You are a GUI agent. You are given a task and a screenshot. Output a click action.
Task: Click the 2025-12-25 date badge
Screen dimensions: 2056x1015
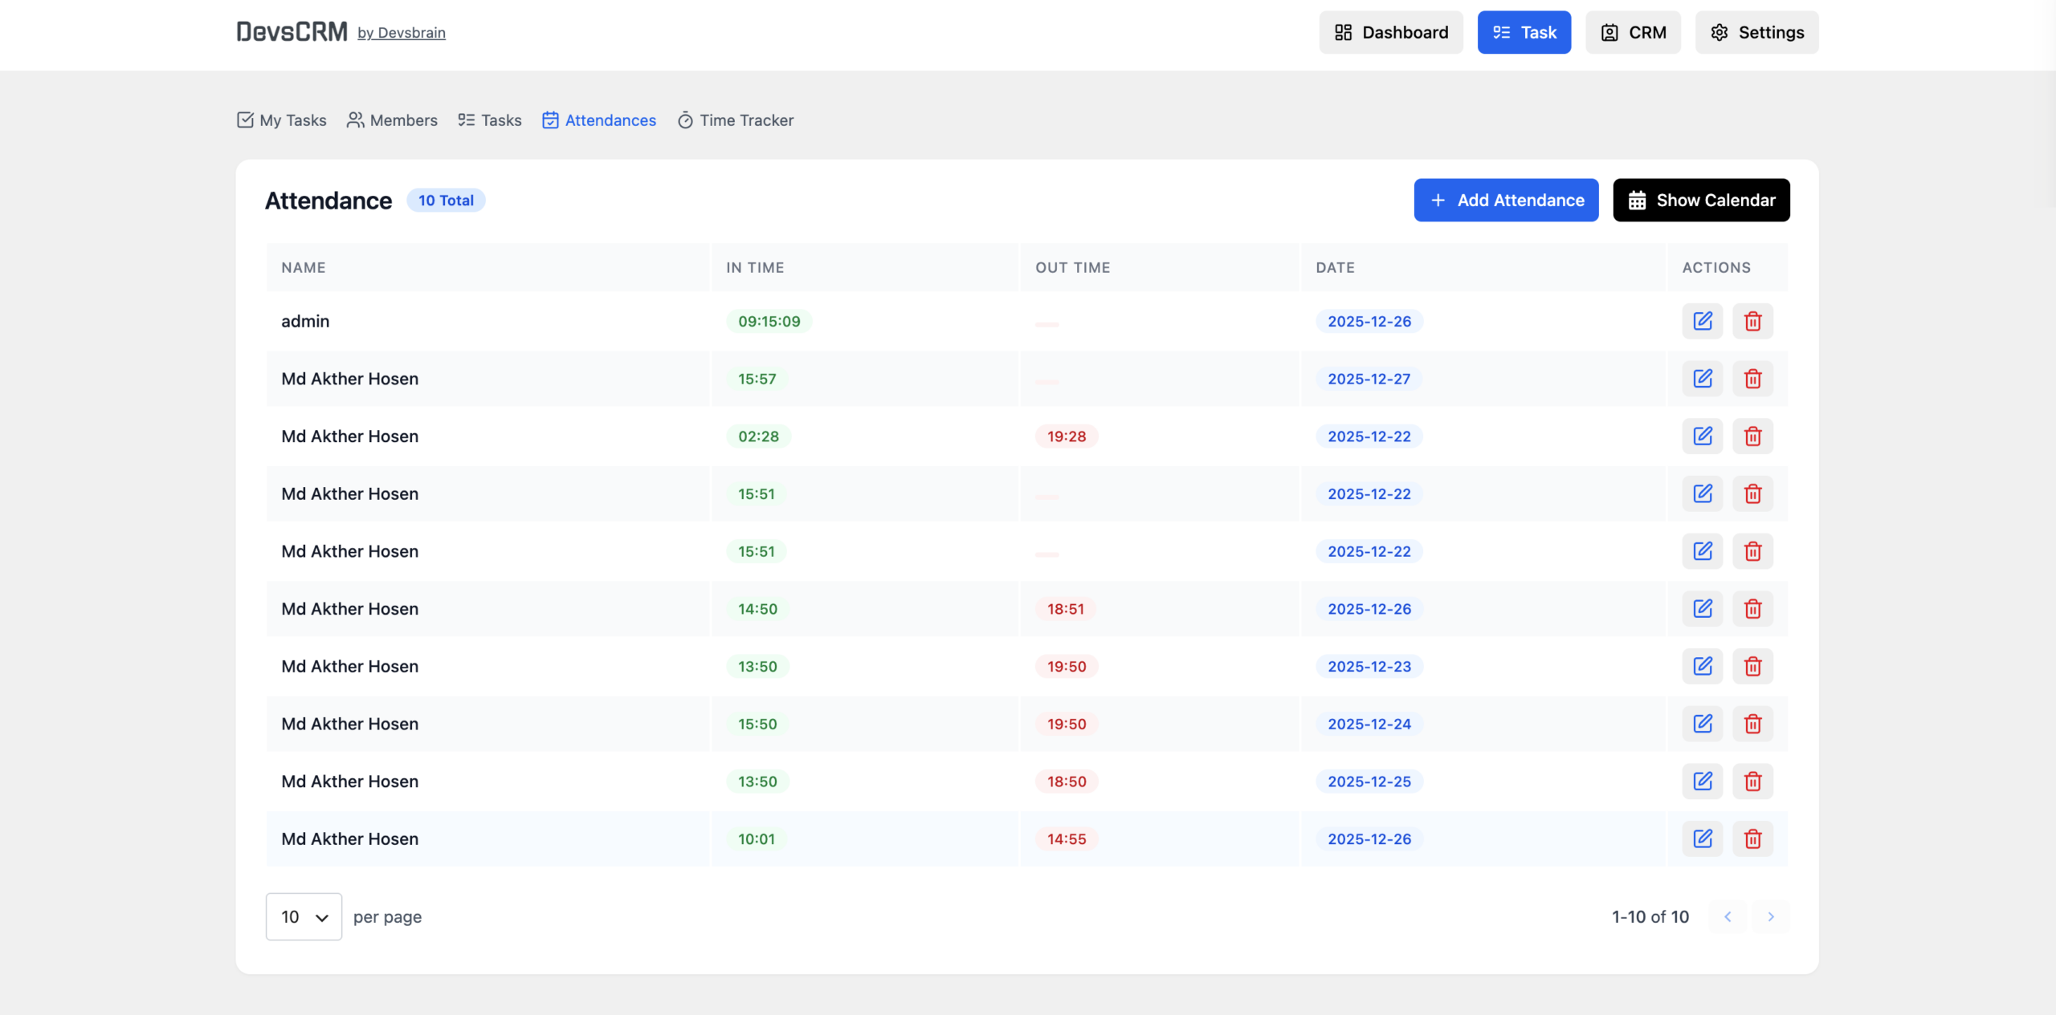[x=1369, y=782]
